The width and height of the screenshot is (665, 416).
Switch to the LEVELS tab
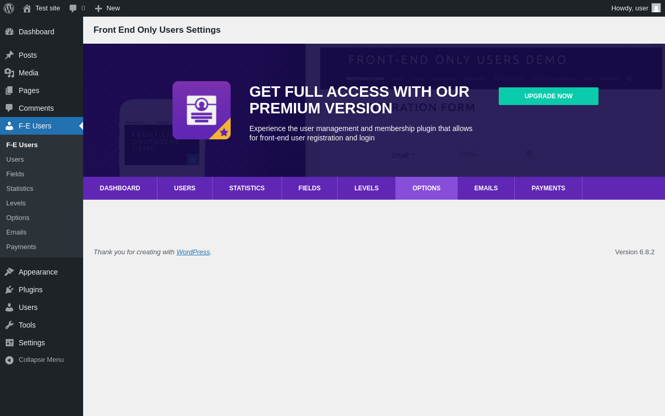point(367,188)
